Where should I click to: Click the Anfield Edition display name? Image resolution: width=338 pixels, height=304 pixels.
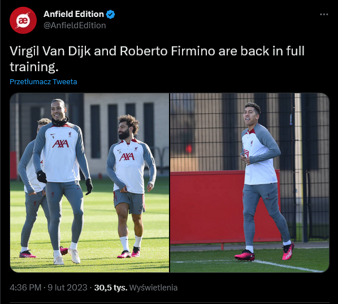click(73, 14)
